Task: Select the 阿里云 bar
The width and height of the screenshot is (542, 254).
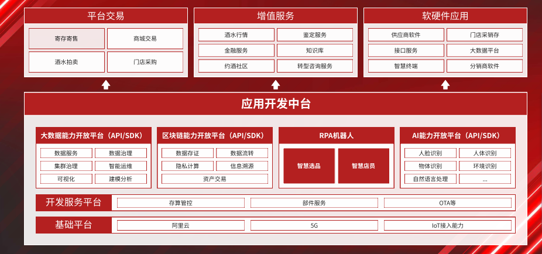Action: [181, 225]
